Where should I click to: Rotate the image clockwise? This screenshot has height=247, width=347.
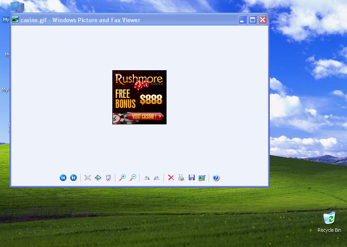tap(147, 178)
